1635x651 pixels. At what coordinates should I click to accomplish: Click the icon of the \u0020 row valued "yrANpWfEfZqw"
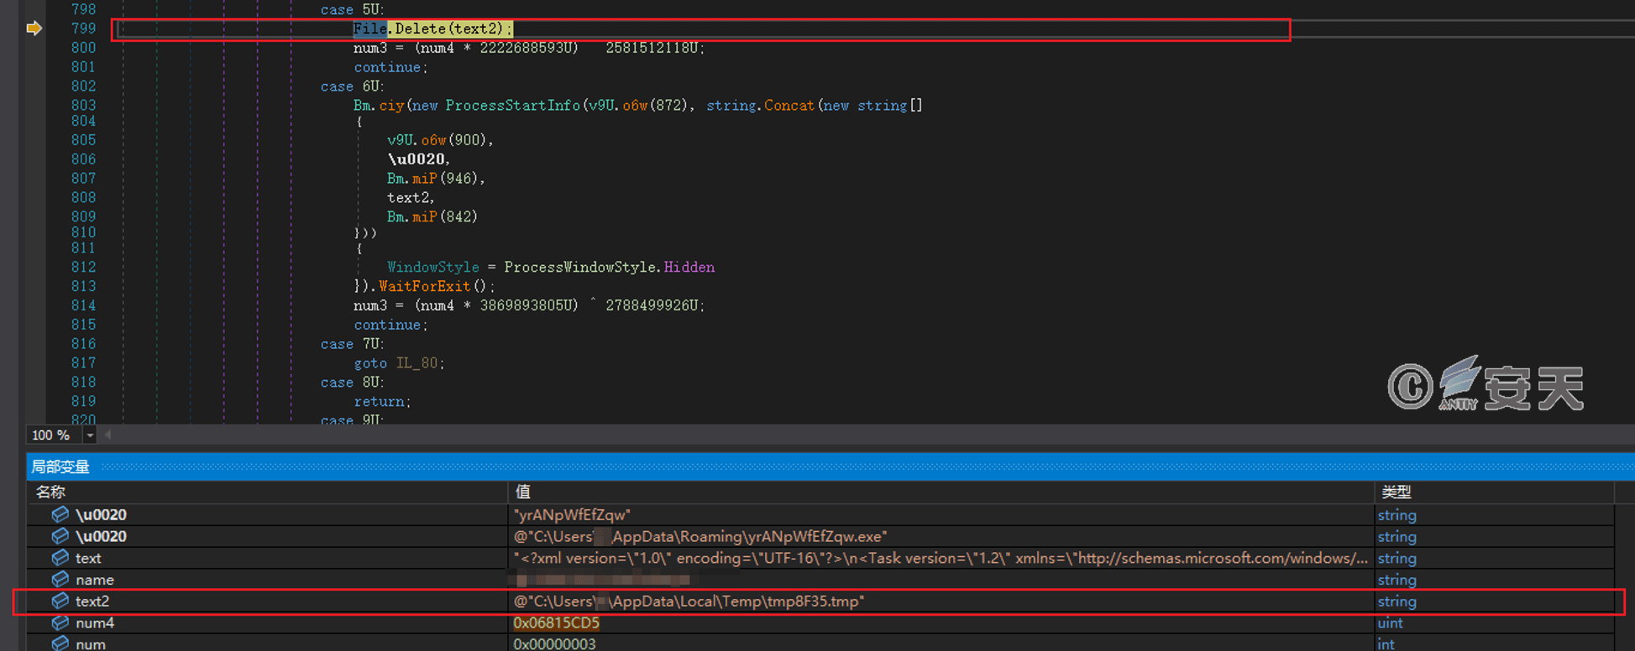[60, 514]
